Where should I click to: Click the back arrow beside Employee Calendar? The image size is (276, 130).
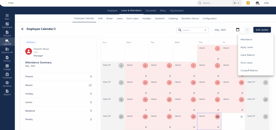23,29
